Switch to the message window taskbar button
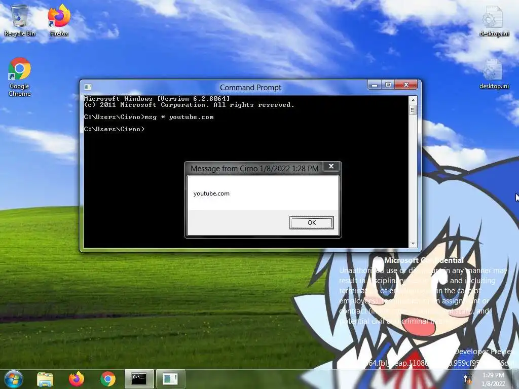Image resolution: width=519 pixels, height=389 pixels. [170, 379]
